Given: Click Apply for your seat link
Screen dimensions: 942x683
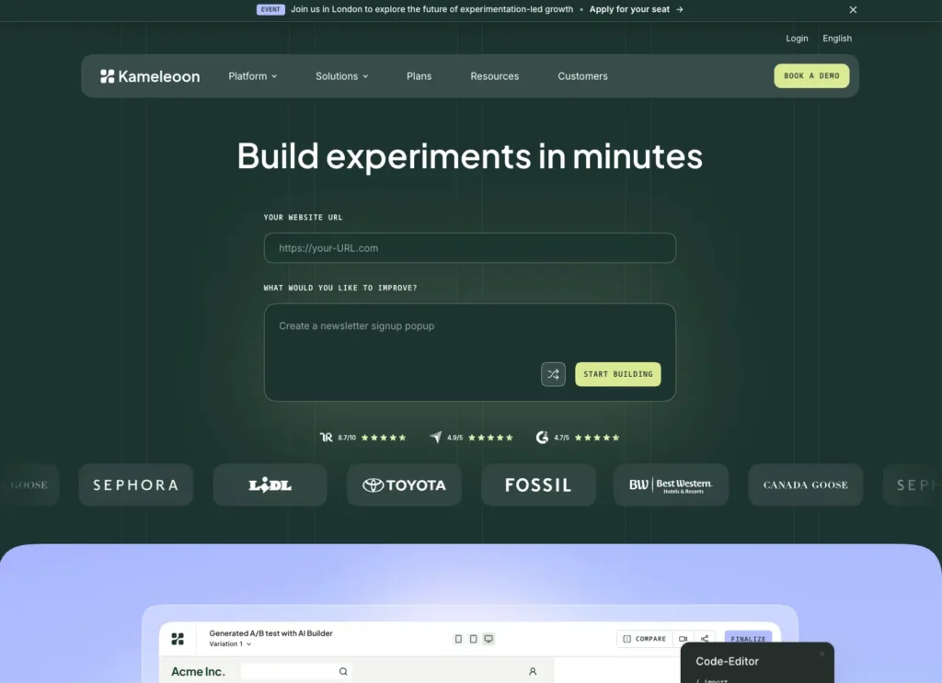Looking at the screenshot, I should (629, 9).
